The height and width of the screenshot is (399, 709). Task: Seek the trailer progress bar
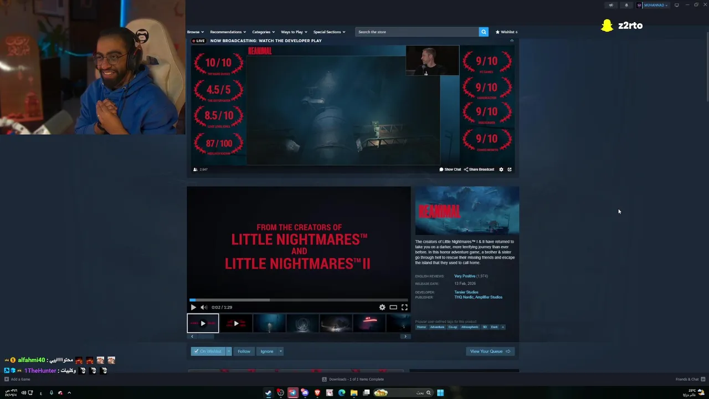click(x=299, y=300)
